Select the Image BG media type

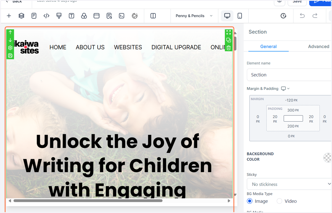250,201
